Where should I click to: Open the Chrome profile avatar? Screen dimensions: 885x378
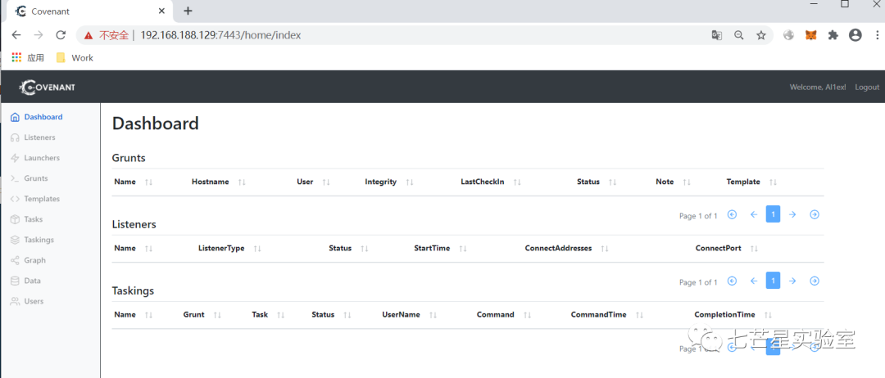855,35
